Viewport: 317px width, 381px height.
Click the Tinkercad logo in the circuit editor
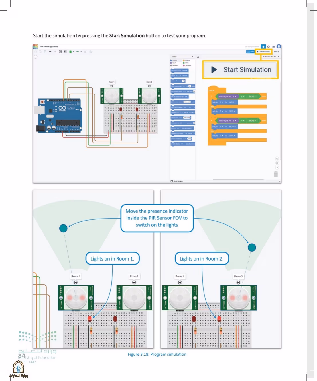tap(35, 46)
